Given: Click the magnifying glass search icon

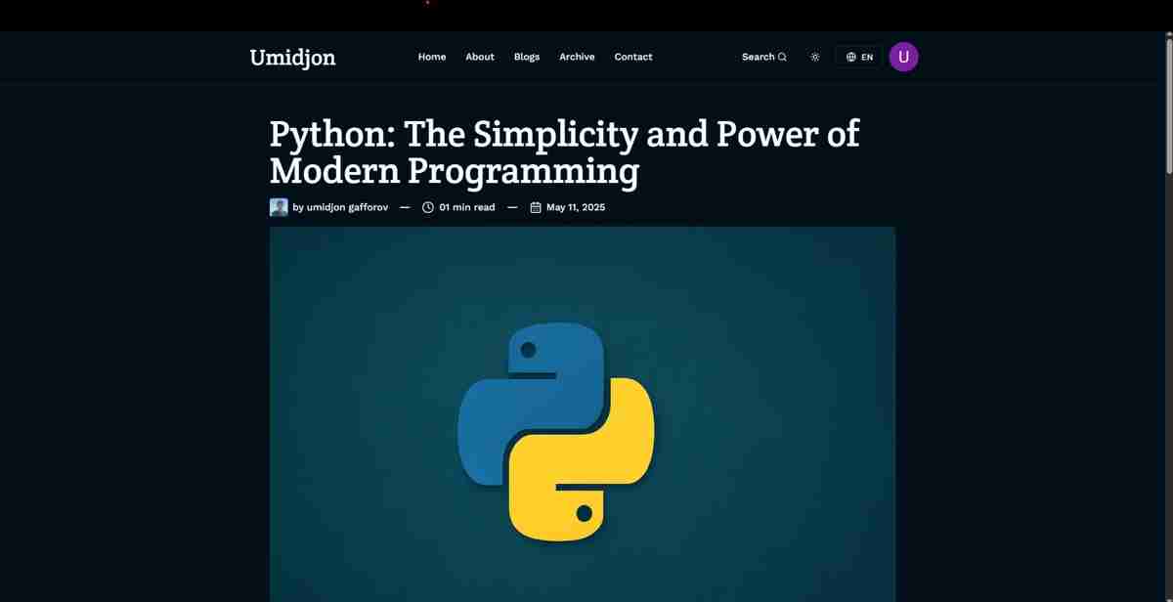Looking at the screenshot, I should [782, 58].
